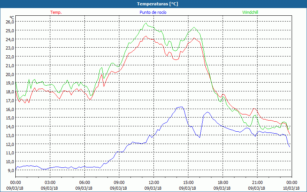
Task: Click the 16,0 y-axis value
Action: pyautogui.click(x=10, y=109)
